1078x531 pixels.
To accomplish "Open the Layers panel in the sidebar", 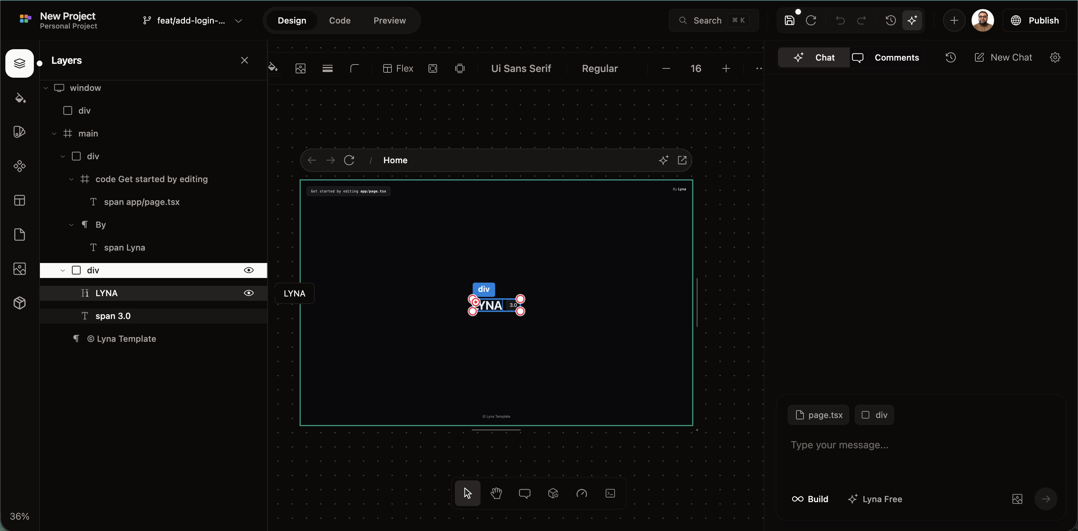I will 20,63.
